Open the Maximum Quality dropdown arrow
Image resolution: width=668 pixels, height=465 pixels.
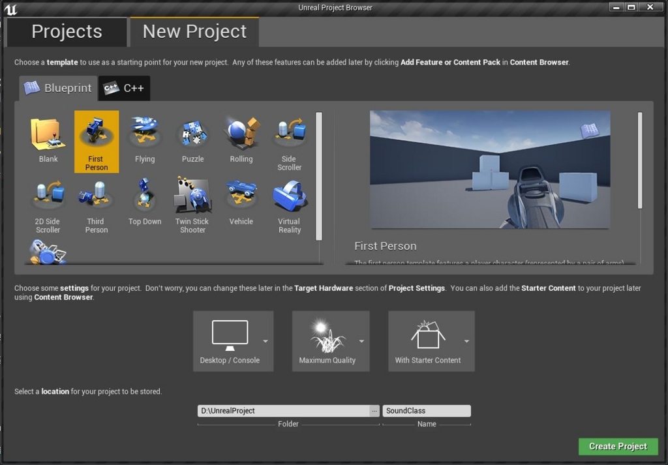[x=361, y=341]
